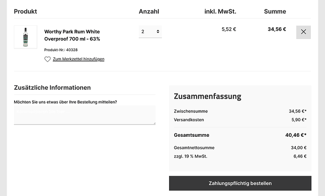The height and width of the screenshot is (196, 325).
Task: Click the unit price 5,52 €
Action: [229, 29]
